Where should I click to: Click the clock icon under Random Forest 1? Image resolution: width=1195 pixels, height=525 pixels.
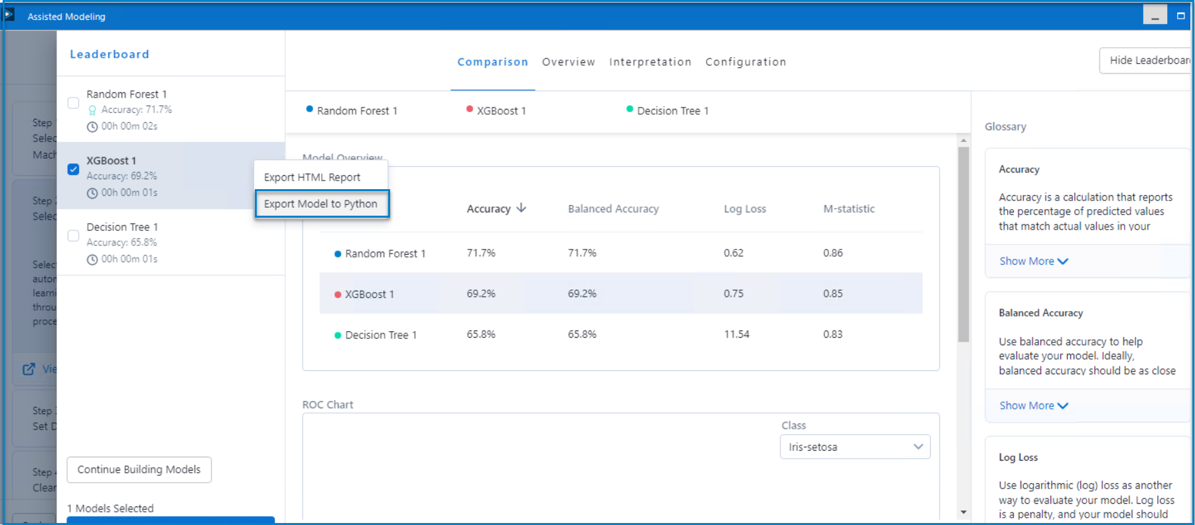[x=92, y=127]
